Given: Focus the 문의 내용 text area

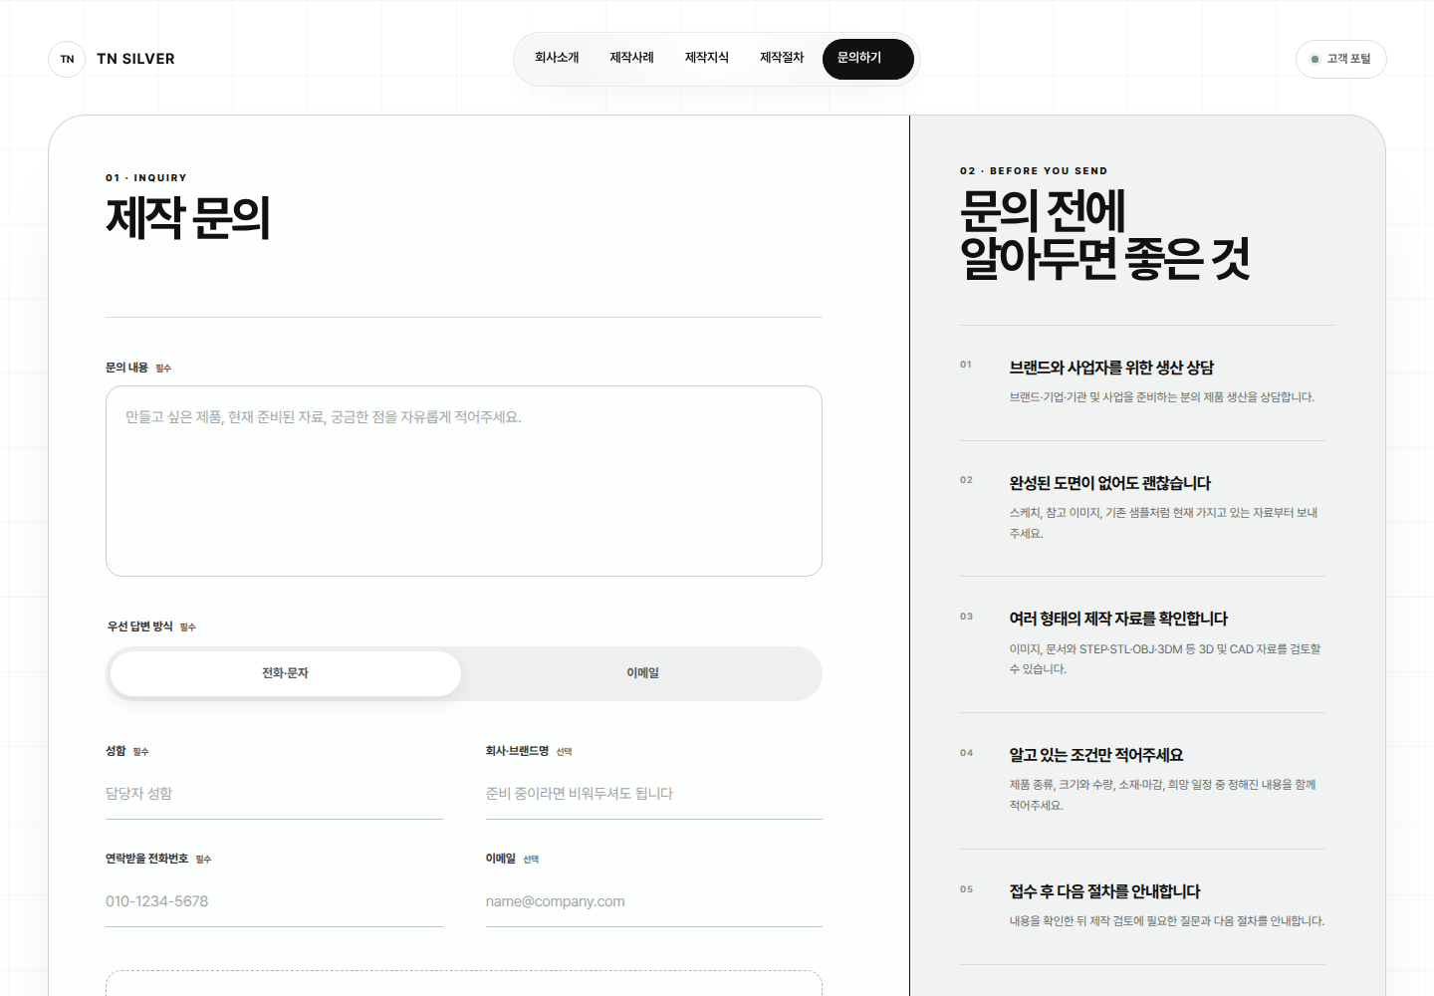Looking at the screenshot, I should (464, 481).
